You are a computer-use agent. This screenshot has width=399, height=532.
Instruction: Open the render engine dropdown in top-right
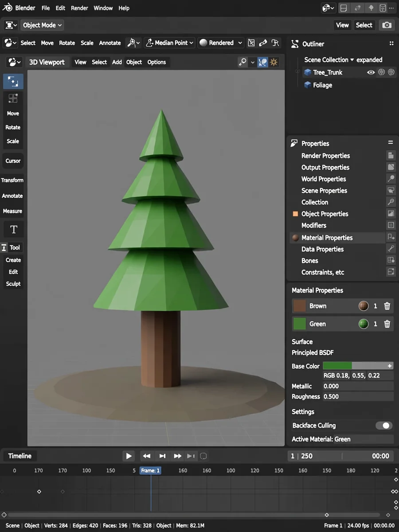click(x=329, y=8)
